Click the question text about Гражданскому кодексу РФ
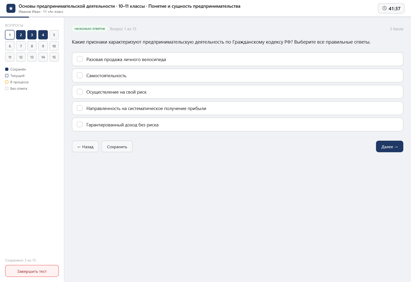The height and width of the screenshot is (282, 411). click(221, 42)
